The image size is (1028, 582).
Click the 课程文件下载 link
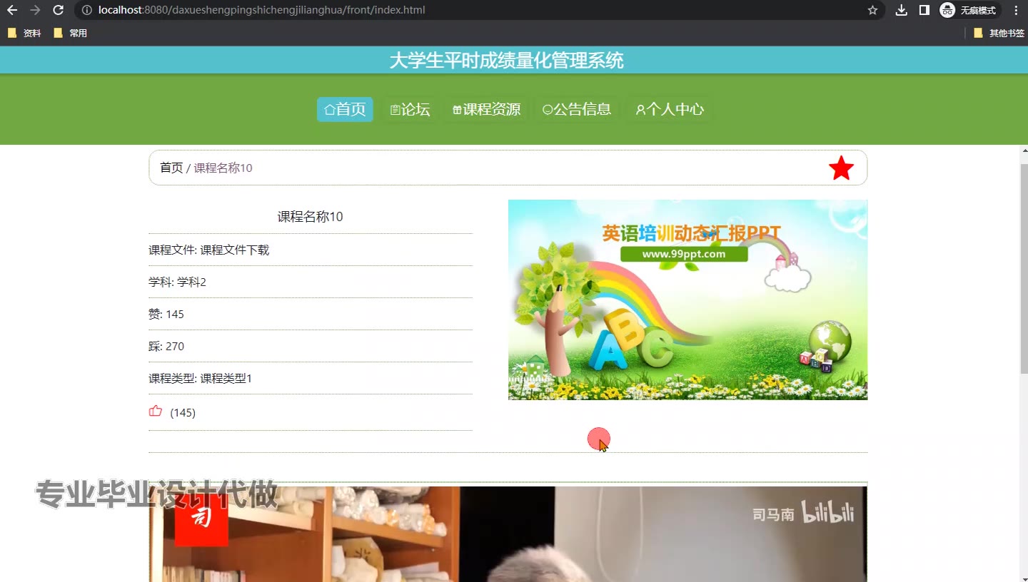(x=235, y=250)
